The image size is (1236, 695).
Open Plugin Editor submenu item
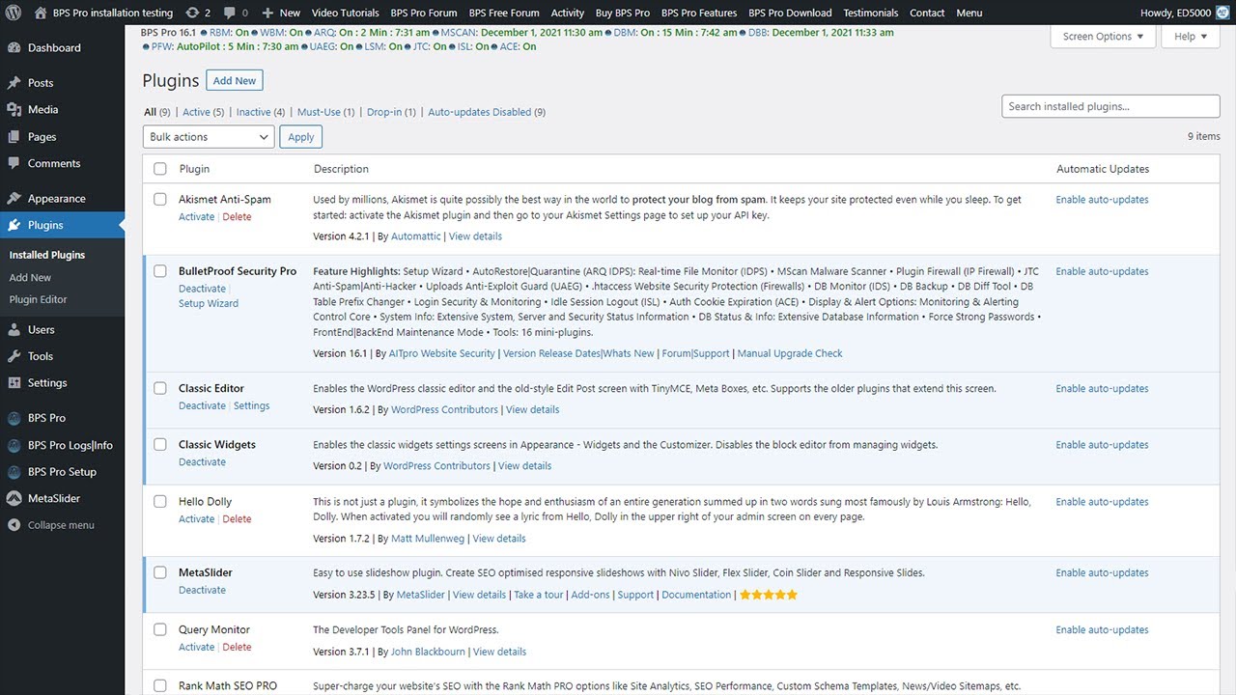pyautogui.click(x=38, y=299)
